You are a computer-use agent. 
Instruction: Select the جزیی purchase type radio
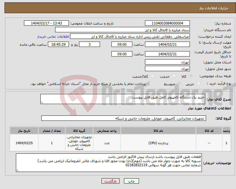pyautogui.click(x=199, y=83)
